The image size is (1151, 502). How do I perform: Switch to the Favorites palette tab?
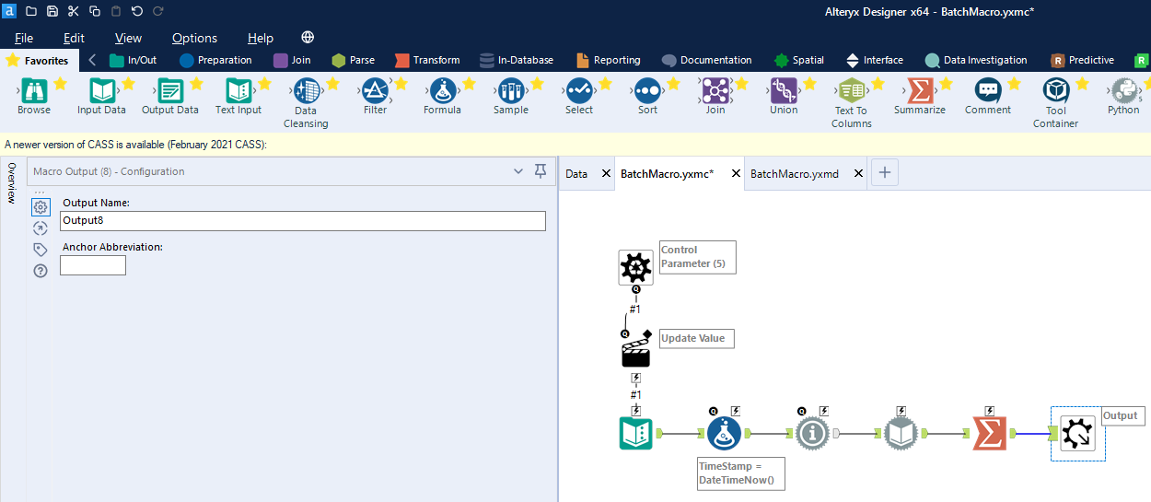(38, 60)
